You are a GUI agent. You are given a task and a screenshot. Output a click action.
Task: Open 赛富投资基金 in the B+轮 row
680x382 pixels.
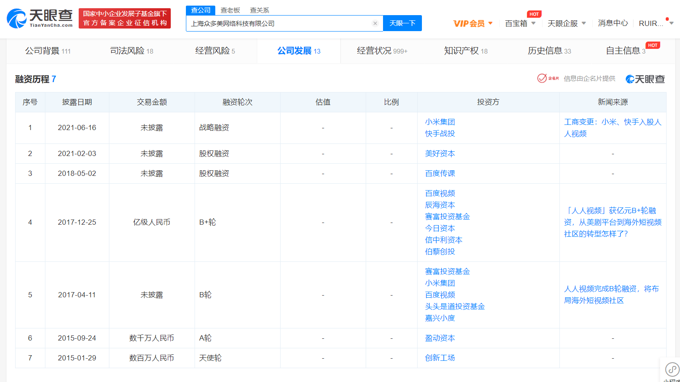point(447,216)
